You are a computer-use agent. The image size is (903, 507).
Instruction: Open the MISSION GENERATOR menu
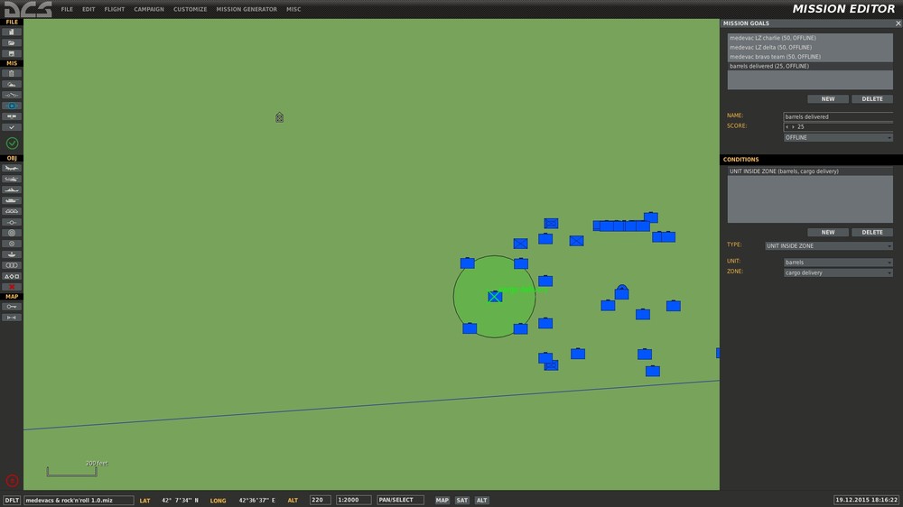[x=247, y=9]
